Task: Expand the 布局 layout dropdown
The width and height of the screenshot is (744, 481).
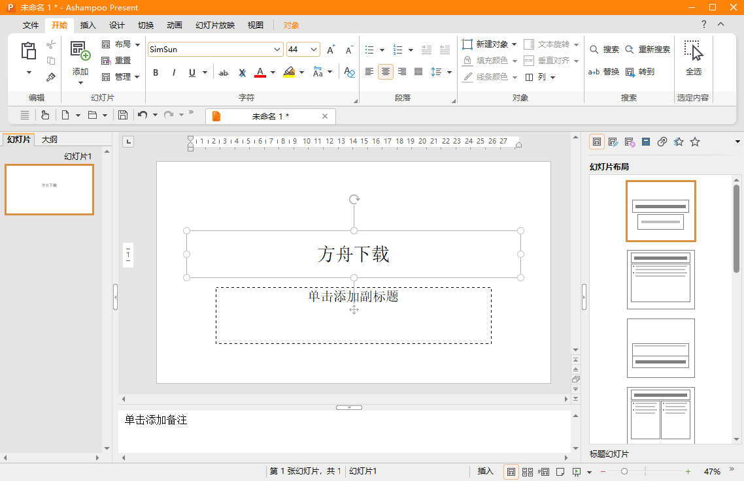Action: point(137,44)
